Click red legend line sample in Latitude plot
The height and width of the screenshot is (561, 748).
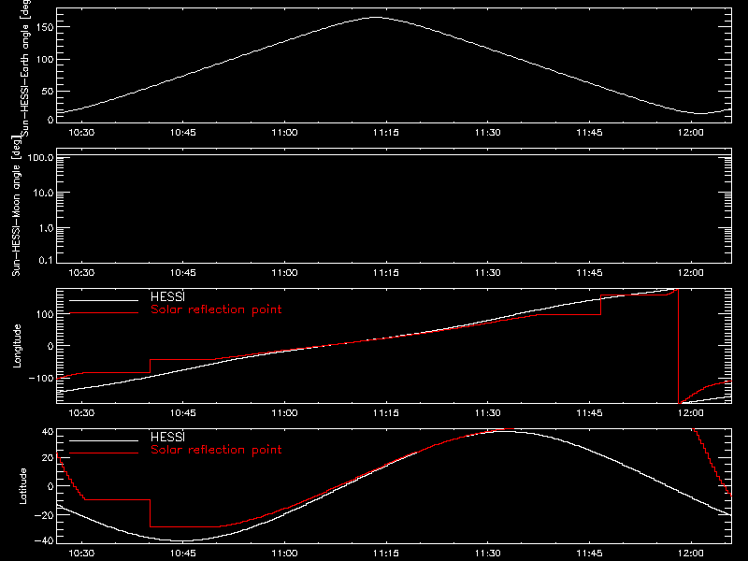(x=104, y=453)
